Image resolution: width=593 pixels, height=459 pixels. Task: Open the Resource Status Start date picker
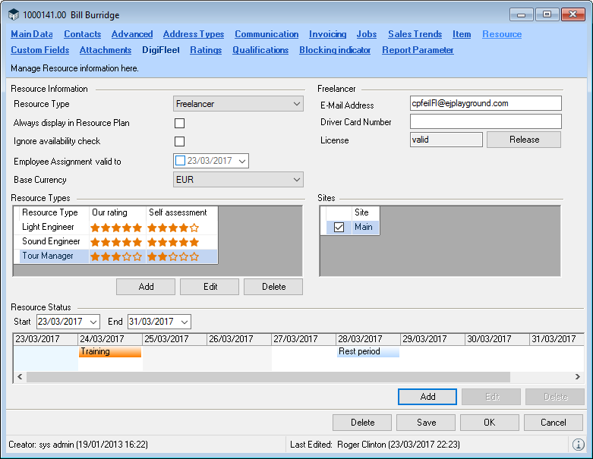(93, 322)
